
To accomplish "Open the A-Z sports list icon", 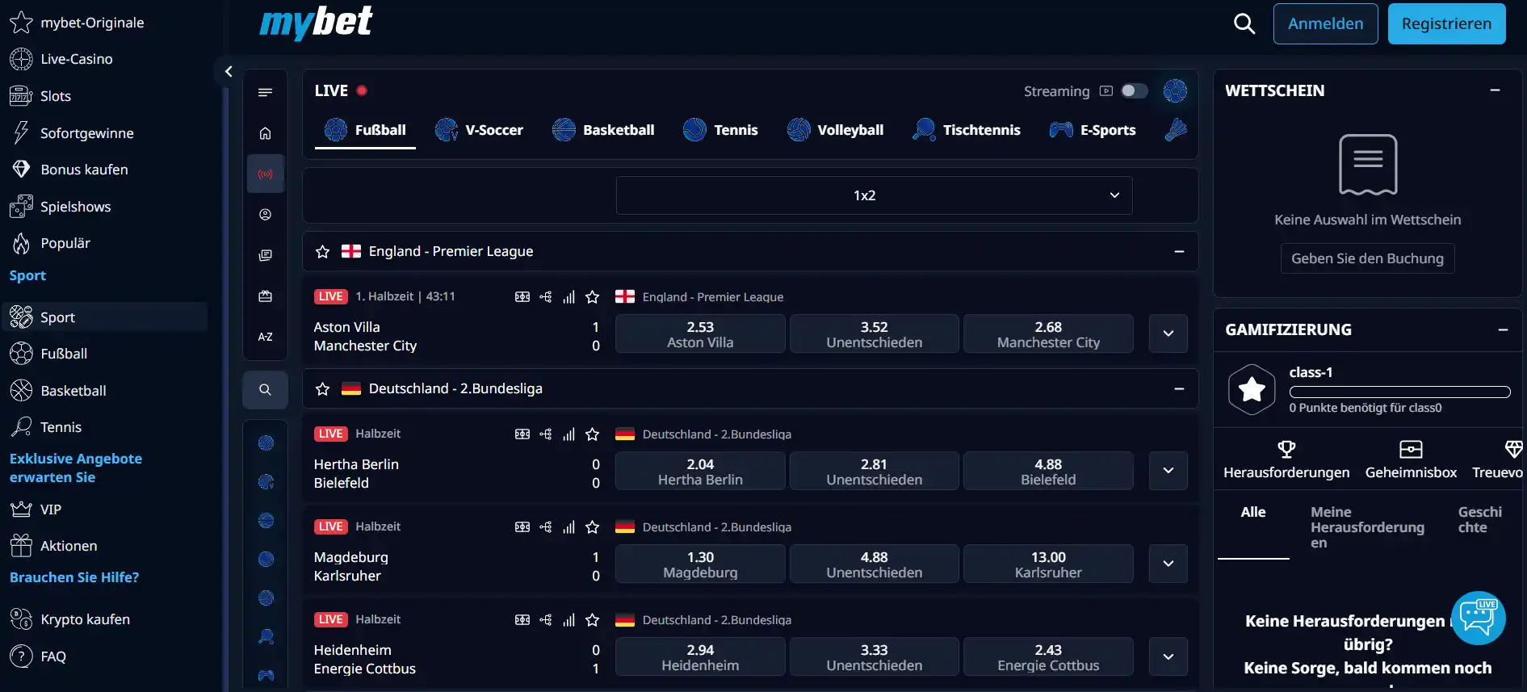I will [x=265, y=337].
